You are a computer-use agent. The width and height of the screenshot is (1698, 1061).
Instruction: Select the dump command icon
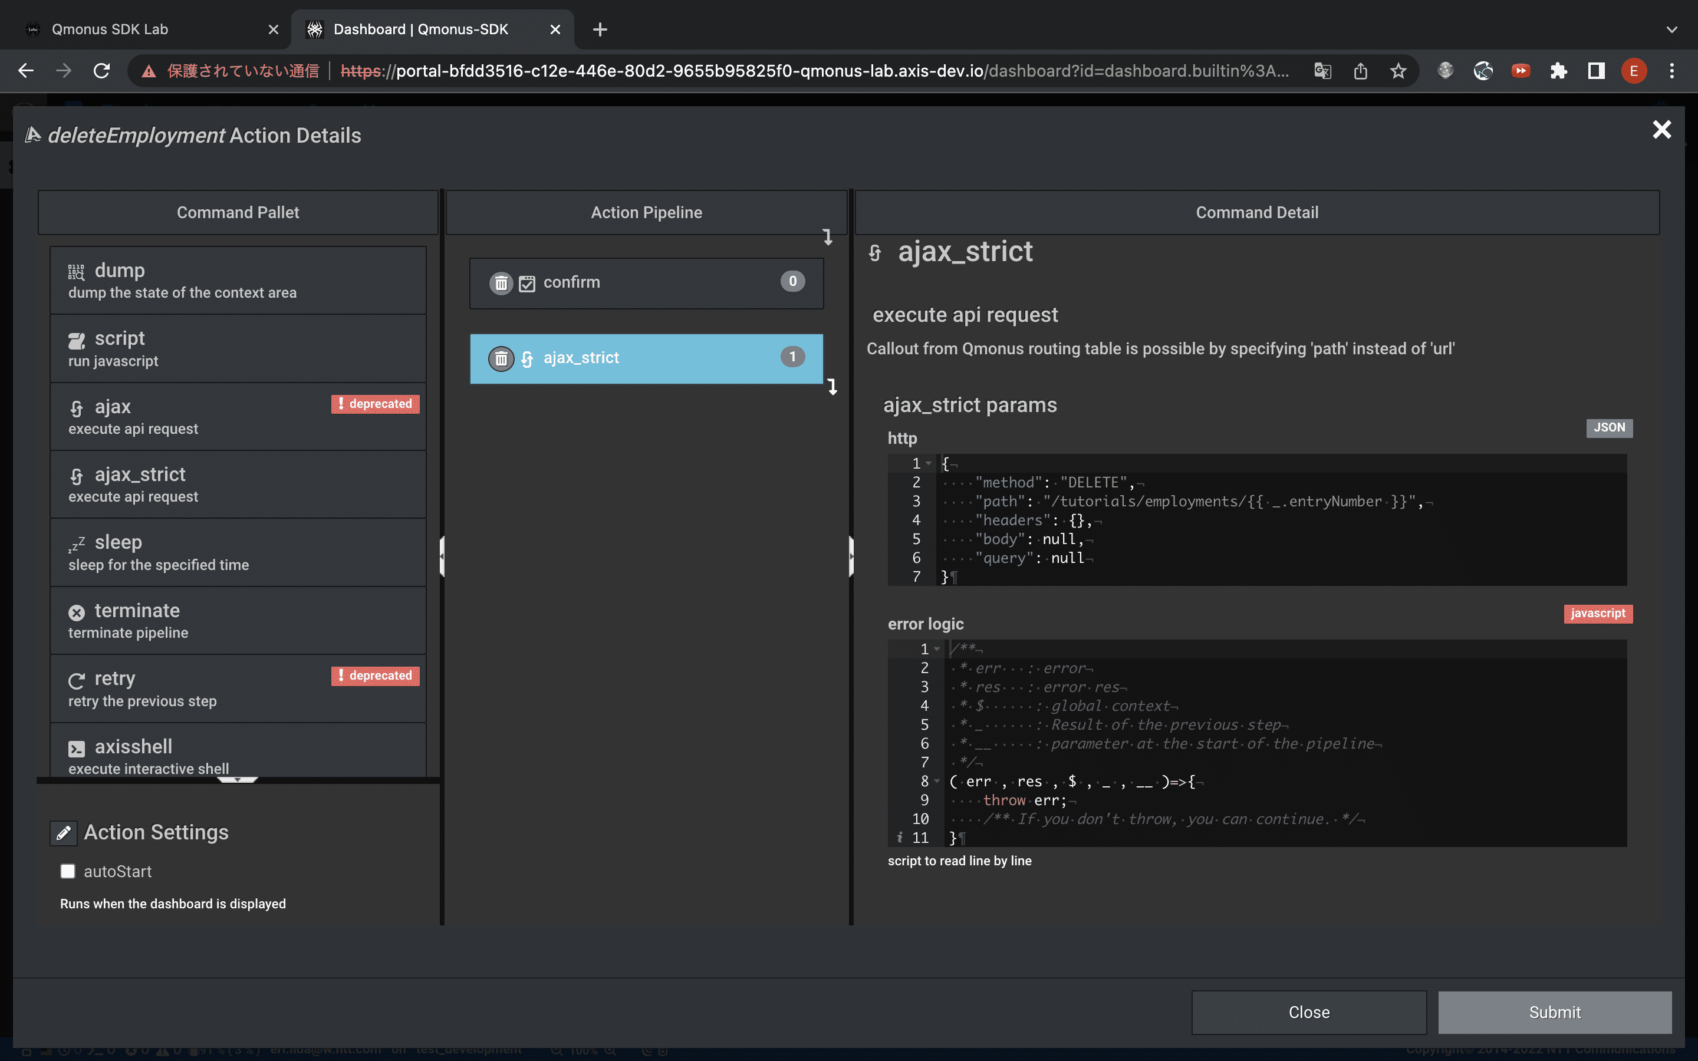[x=77, y=272]
